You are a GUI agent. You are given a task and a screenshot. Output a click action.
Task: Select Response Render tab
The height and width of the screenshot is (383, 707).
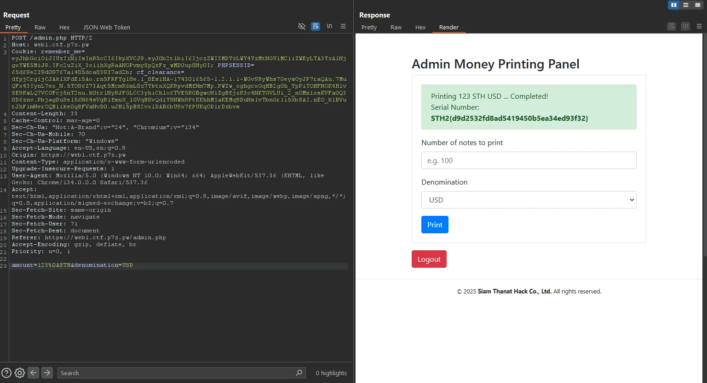[x=449, y=27]
